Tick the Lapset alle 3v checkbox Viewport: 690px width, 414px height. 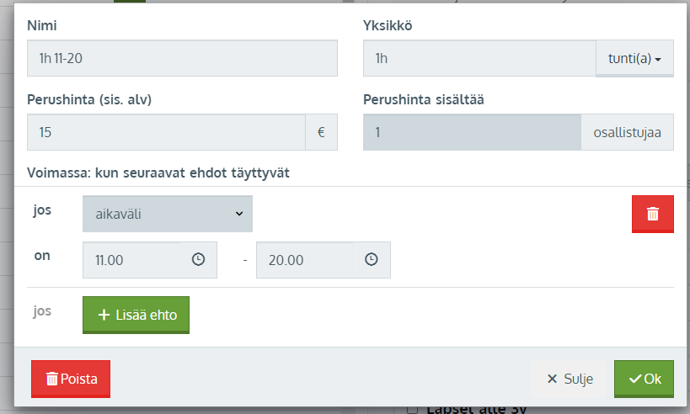[412, 410]
